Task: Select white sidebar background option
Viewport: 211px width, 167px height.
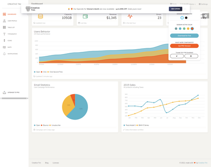Action: coord(182,18)
